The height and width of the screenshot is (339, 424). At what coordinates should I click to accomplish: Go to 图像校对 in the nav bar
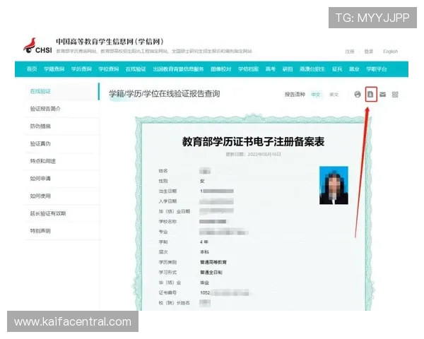221,69
